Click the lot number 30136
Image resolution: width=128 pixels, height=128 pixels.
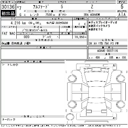click(8, 7)
